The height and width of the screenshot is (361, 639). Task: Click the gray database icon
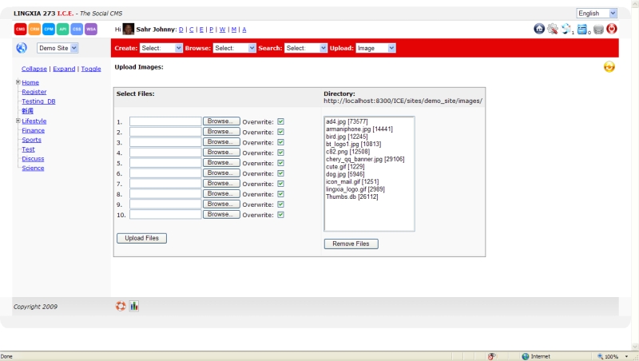pos(598,30)
